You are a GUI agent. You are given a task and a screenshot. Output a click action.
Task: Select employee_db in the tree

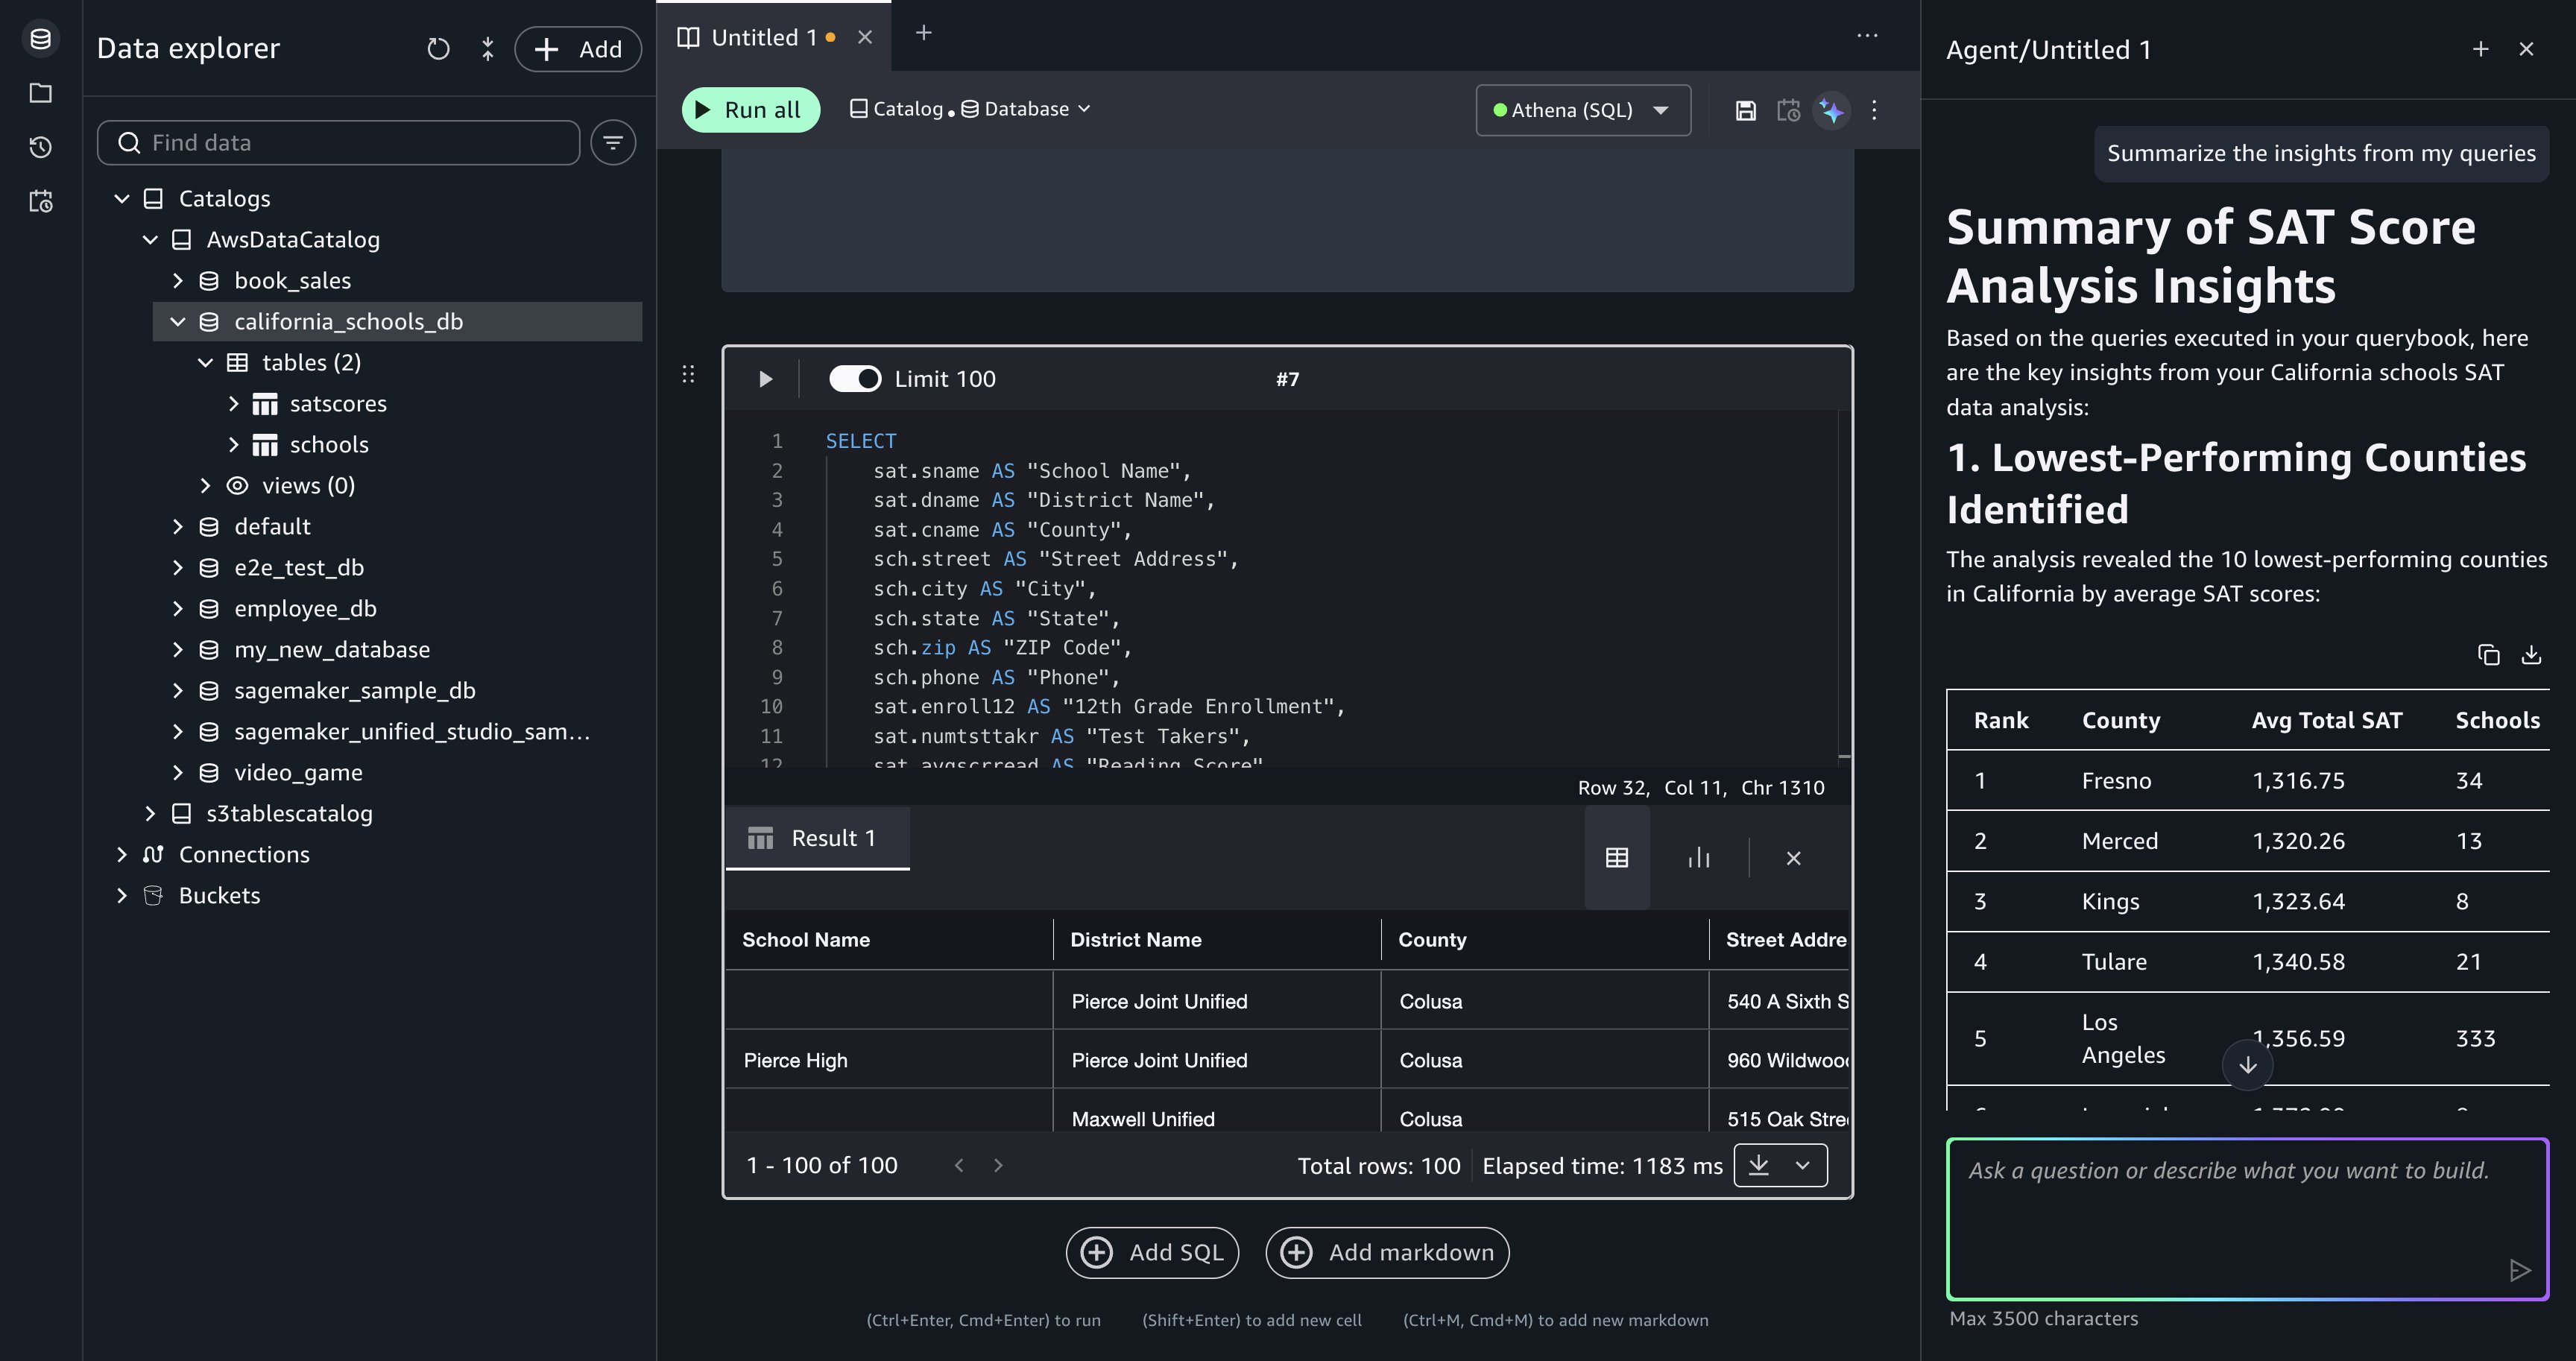click(305, 609)
